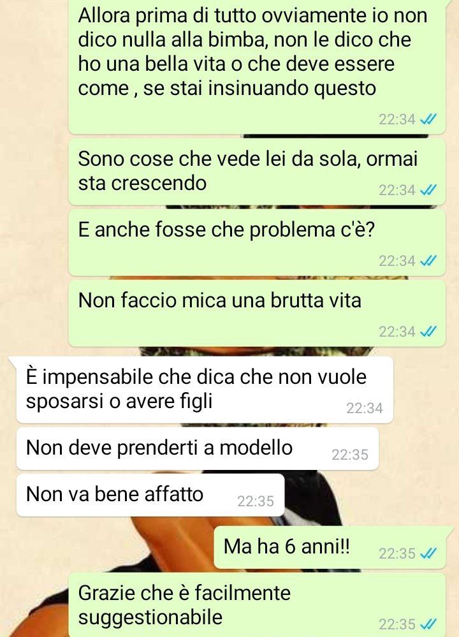
Task: Tap blue checkmarks beside 'E anche fosse' message
Action: [428, 261]
